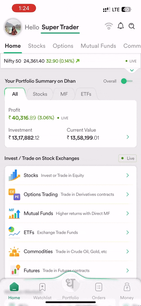Expand the Stocks row chevron

point(128,175)
